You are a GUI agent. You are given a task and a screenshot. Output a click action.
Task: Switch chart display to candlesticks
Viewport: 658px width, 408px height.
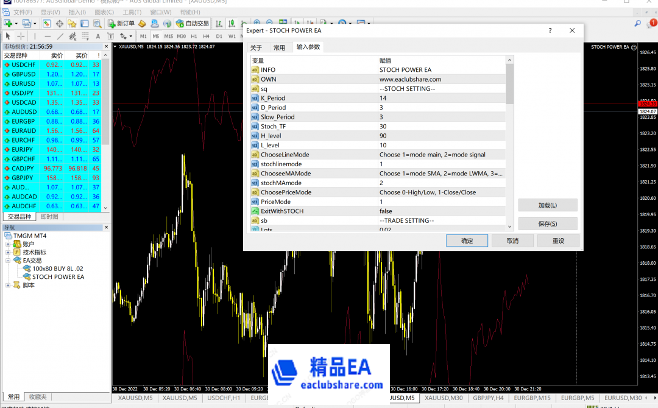(x=232, y=23)
